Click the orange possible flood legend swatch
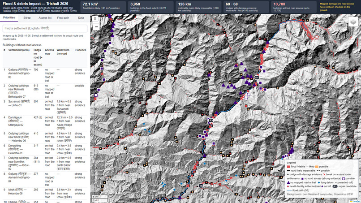Screen dimensions: 361x203 (317, 167)
